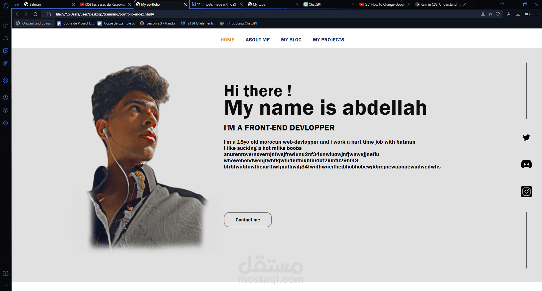Image resolution: width=542 pixels, height=291 pixels.
Task: Open 2134 UI elements bookmark
Action: coord(198,23)
